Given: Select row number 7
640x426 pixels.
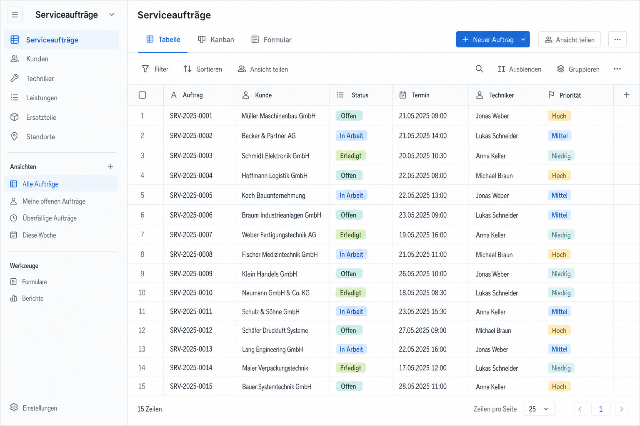Looking at the screenshot, I should pos(142,235).
